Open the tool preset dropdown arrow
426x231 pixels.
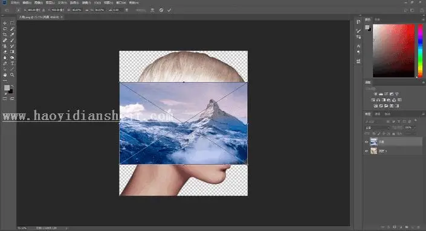coord(18,10)
